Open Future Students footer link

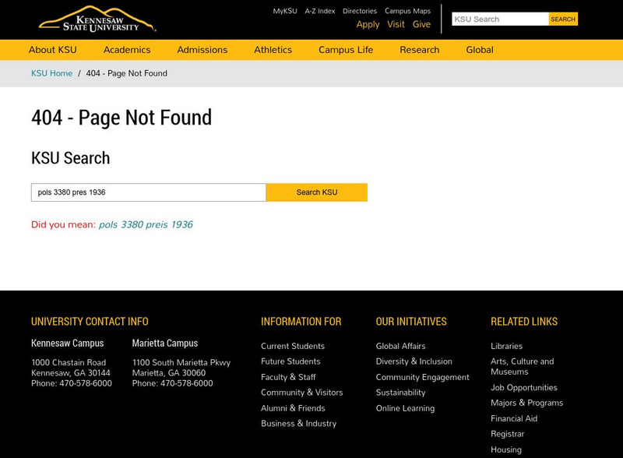290,361
